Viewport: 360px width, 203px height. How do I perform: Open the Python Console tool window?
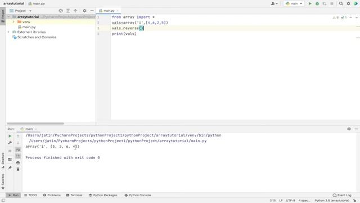click(x=138, y=195)
